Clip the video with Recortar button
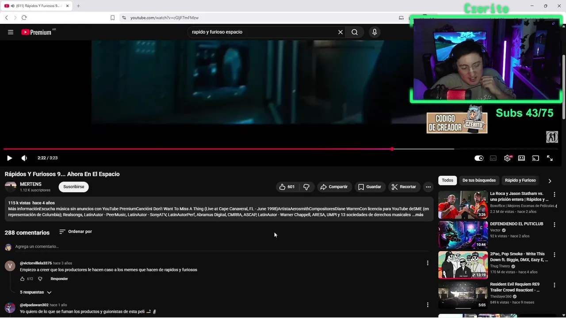Image resolution: width=566 pixels, height=318 pixels. point(404,187)
